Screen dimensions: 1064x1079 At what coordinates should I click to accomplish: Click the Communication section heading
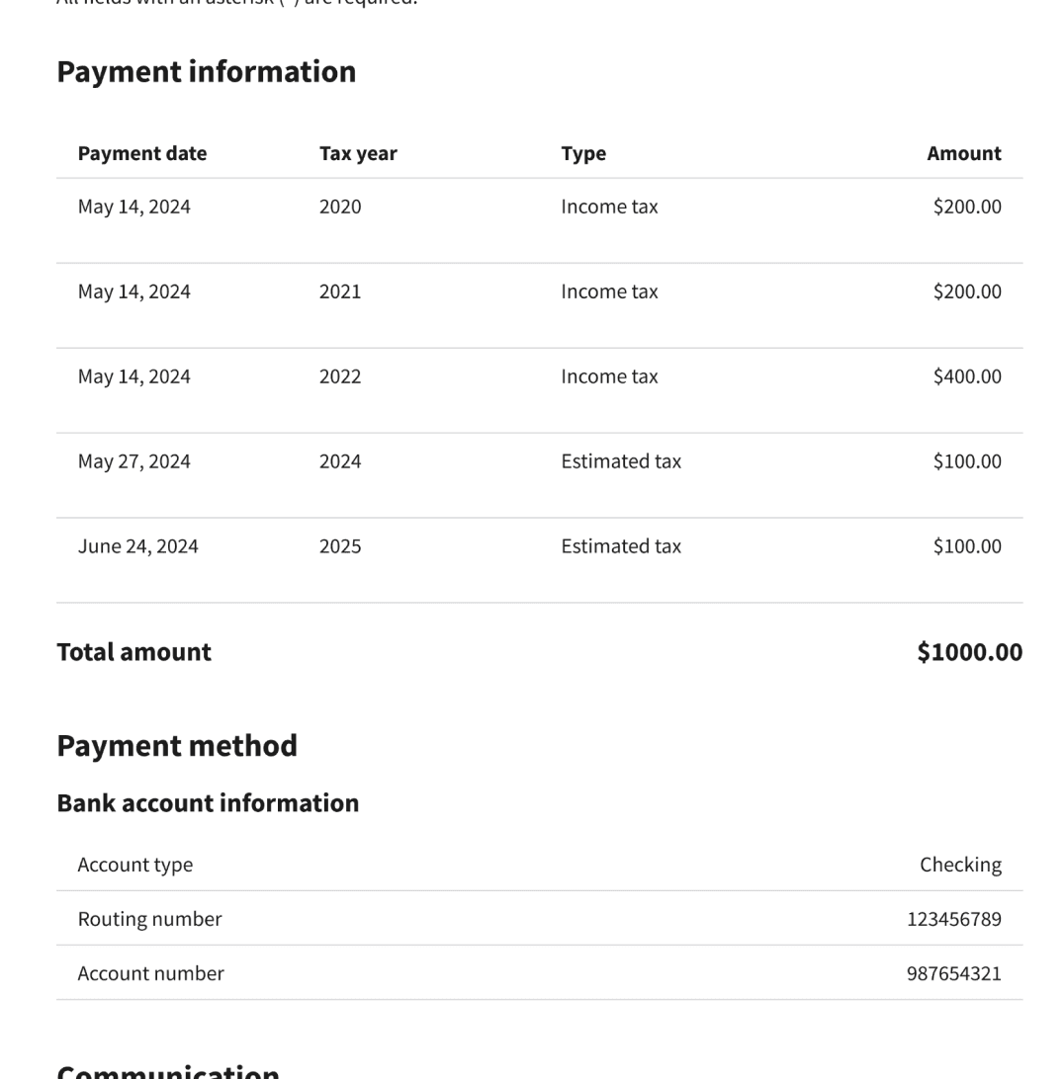pyautogui.click(x=168, y=1071)
